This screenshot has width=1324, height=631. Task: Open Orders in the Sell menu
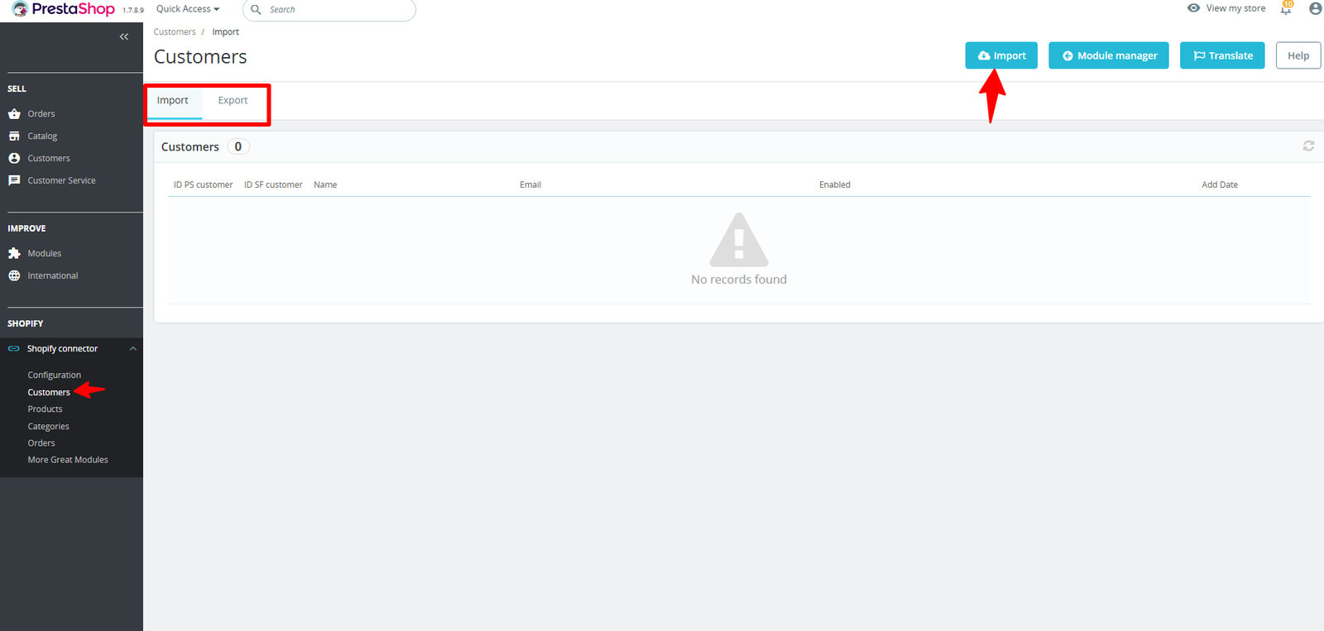pos(41,114)
